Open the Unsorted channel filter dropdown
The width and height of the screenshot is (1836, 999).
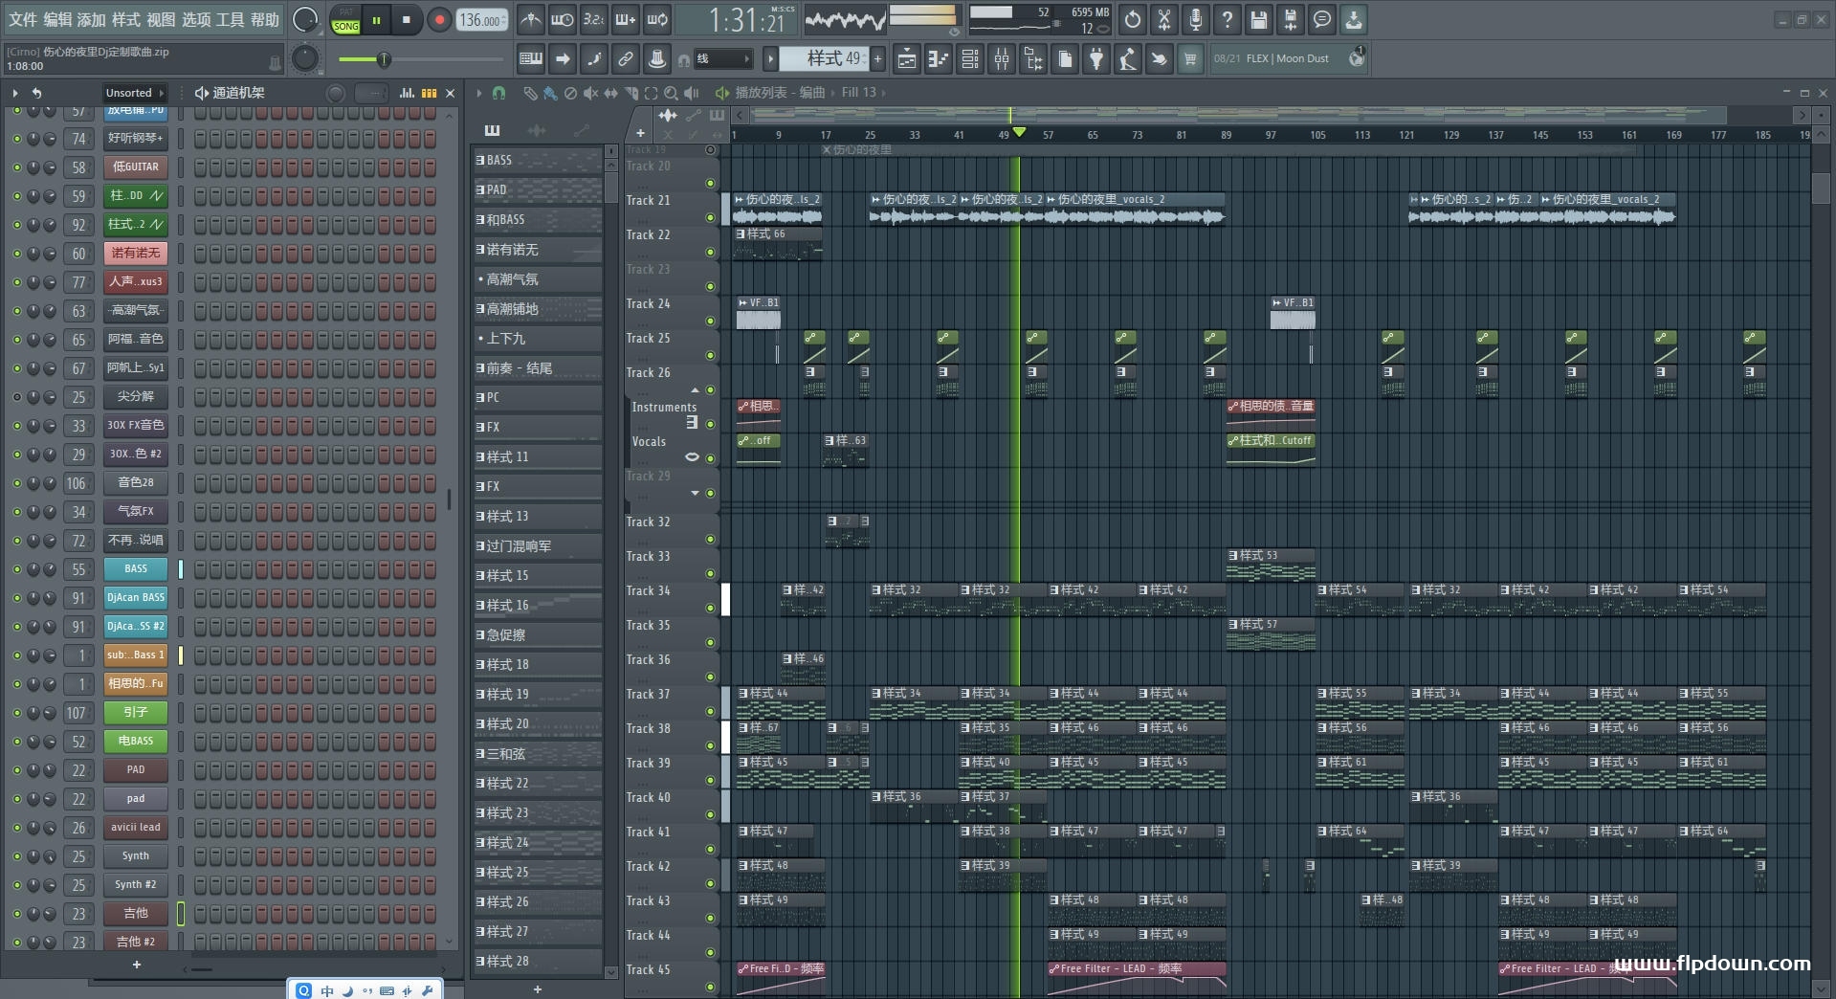pos(134,93)
